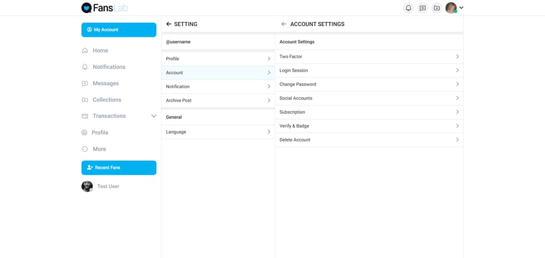Open Change Password option
545x258 pixels.
369,84
